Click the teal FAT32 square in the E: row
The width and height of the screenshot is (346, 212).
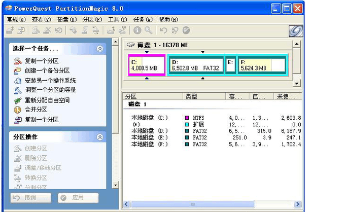click(187, 137)
